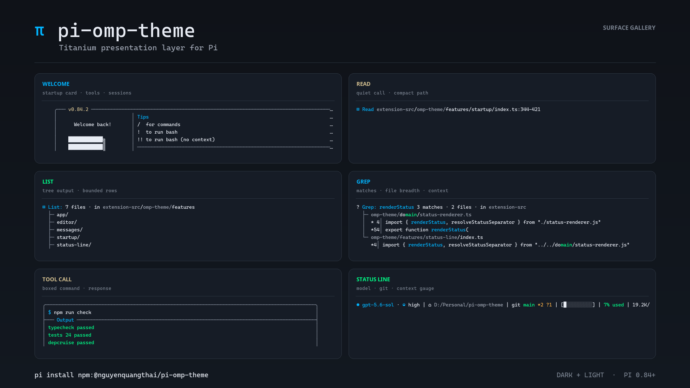
Task: Click the 'tests 24 passed' line
Action: pyautogui.click(x=70, y=335)
